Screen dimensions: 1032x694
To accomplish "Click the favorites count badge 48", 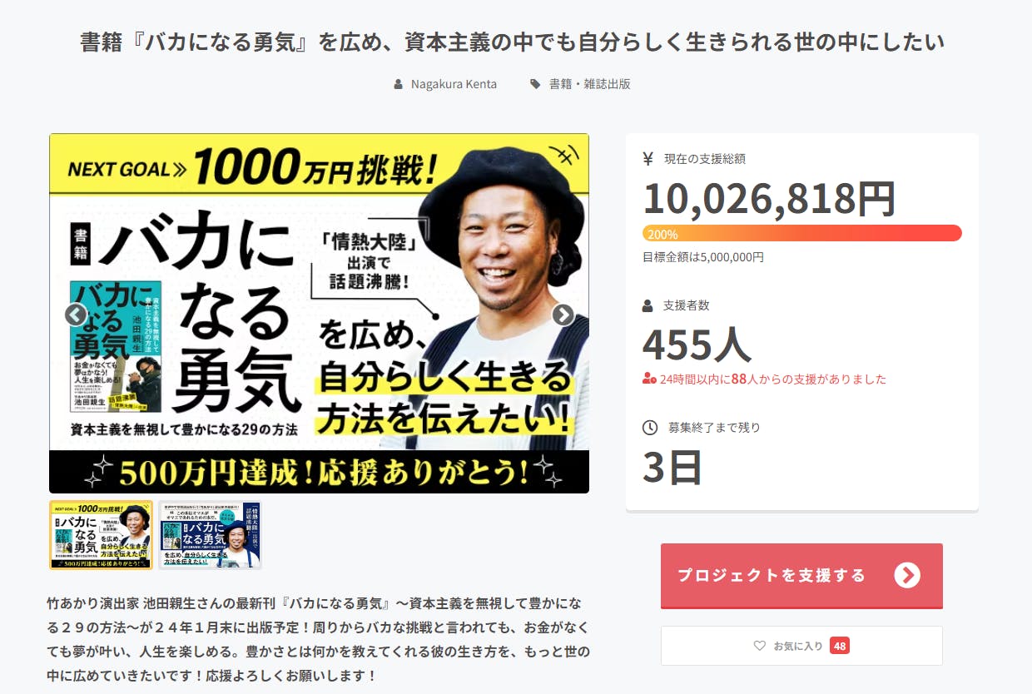I will tap(840, 646).
